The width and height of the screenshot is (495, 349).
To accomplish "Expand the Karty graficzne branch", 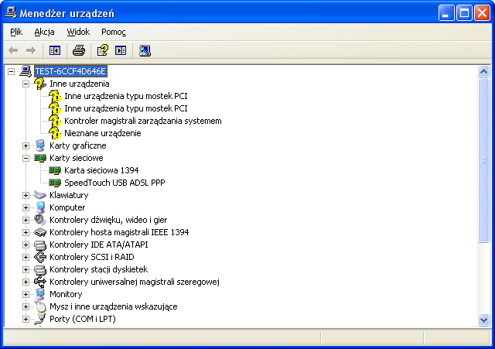I will tap(26, 145).
